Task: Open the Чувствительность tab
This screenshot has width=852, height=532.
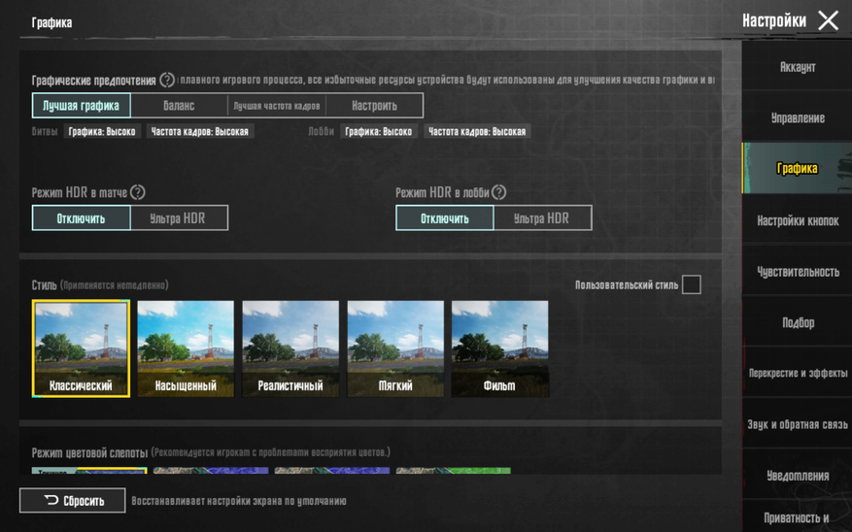Action: pos(798,271)
